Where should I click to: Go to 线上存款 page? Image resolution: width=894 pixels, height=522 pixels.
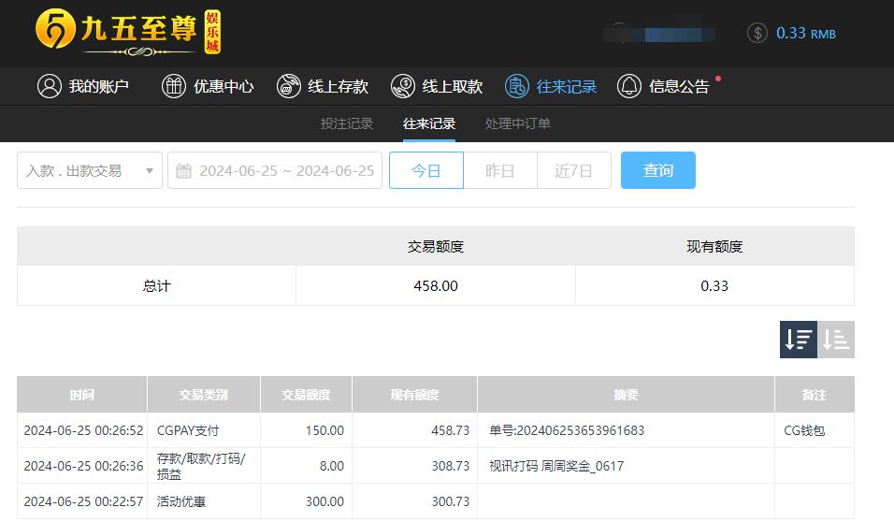323,86
